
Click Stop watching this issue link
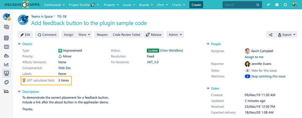click(268, 76)
